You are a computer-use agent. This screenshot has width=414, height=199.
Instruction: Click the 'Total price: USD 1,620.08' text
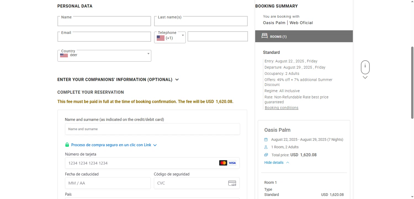(x=294, y=155)
